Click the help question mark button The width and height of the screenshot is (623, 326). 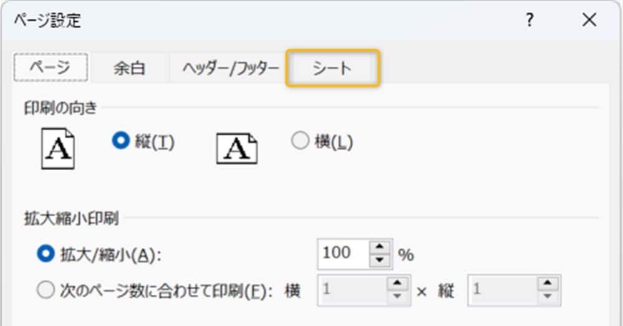pyautogui.click(x=529, y=21)
